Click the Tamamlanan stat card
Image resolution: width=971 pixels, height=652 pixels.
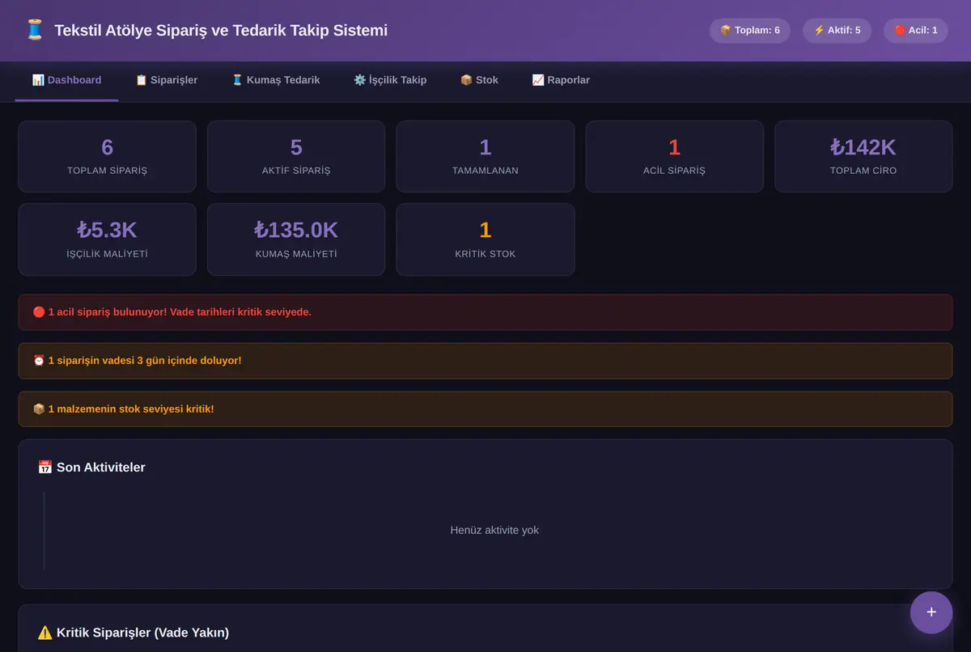485,156
